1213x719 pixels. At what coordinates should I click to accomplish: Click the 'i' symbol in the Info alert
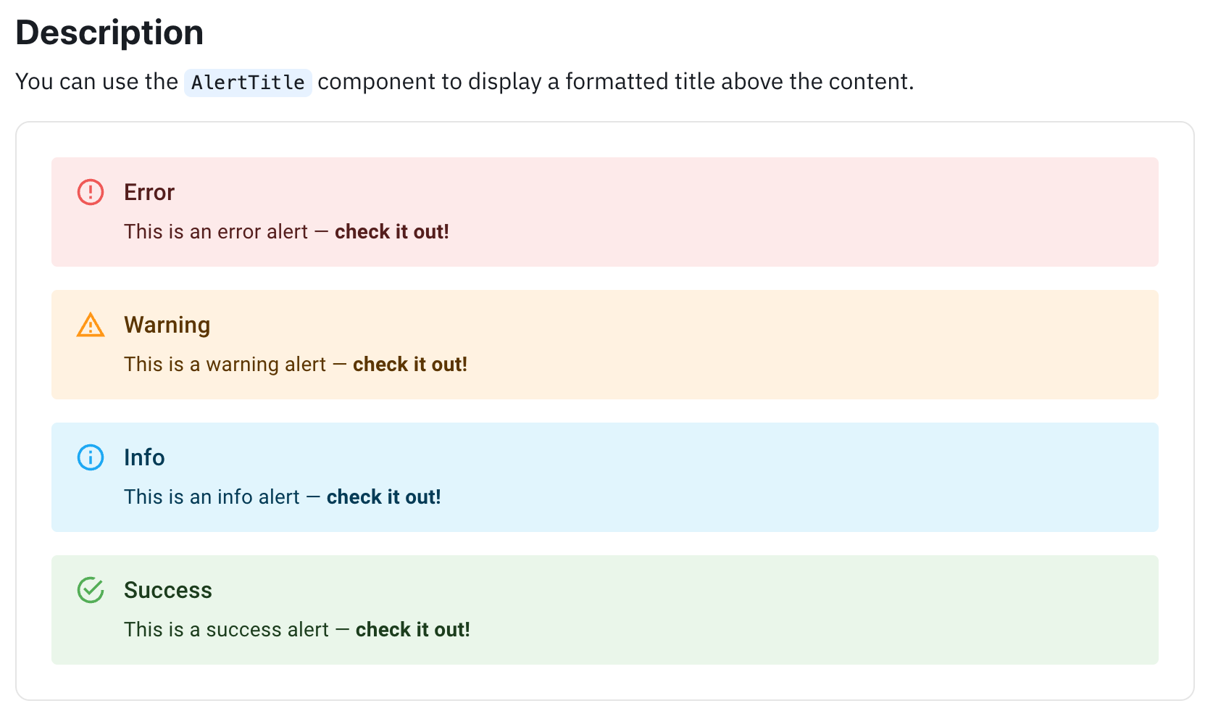coord(90,457)
